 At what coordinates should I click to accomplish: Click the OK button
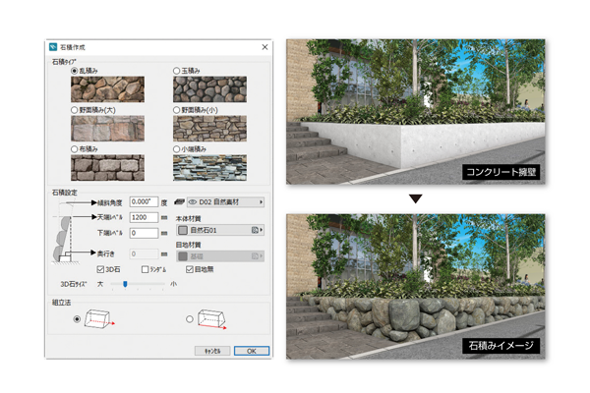251,350
